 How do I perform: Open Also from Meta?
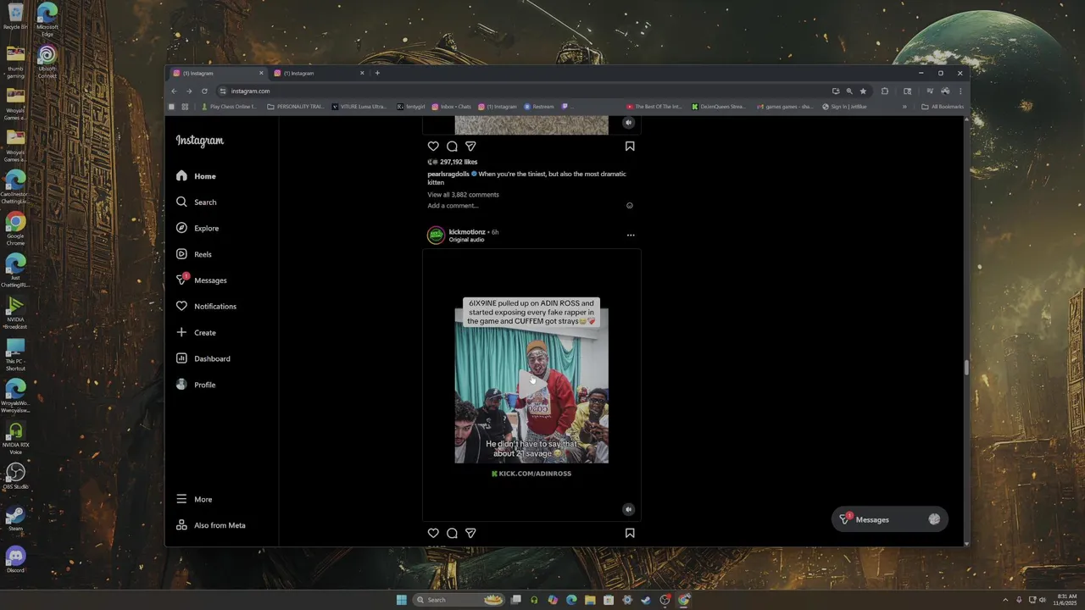(211, 525)
